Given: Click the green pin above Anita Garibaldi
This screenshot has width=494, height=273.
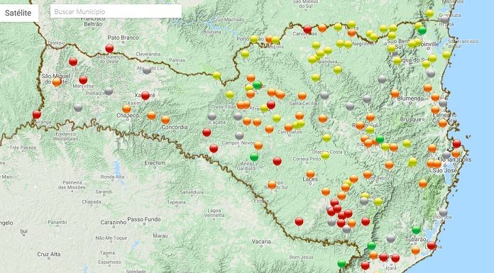Looking at the screenshot, I should pos(254,157).
